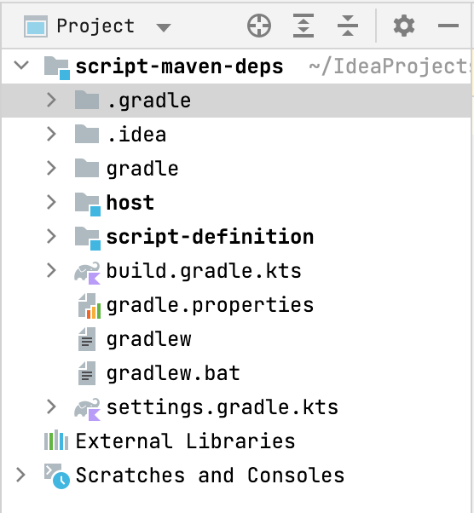The height and width of the screenshot is (513, 474).
Task: Click the Collapse All icon
Action: [x=348, y=26]
